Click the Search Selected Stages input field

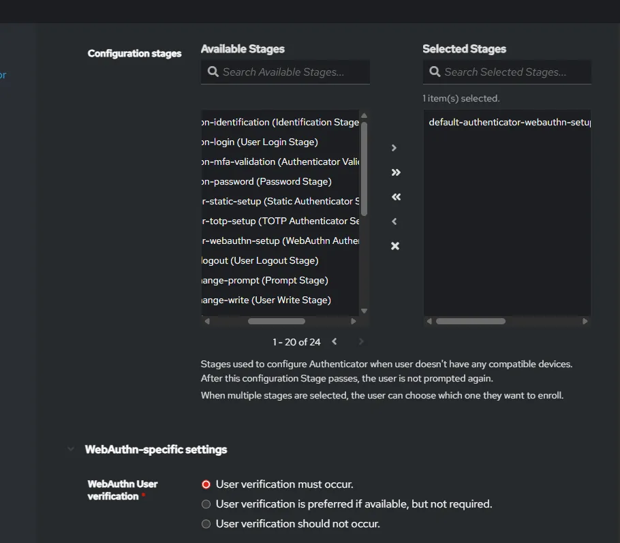pos(514,72)
